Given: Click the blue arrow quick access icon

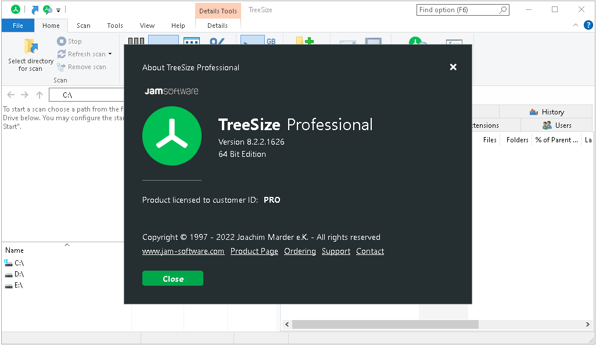Looking at the screenshot, I should pyautogui.click(x=35, y=10).
